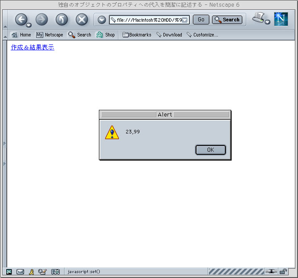Stop loading with the X Stop button

pos(82,20)
